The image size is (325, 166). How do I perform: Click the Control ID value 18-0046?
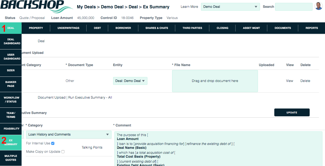pyautogui.click(x=127, y=18)
